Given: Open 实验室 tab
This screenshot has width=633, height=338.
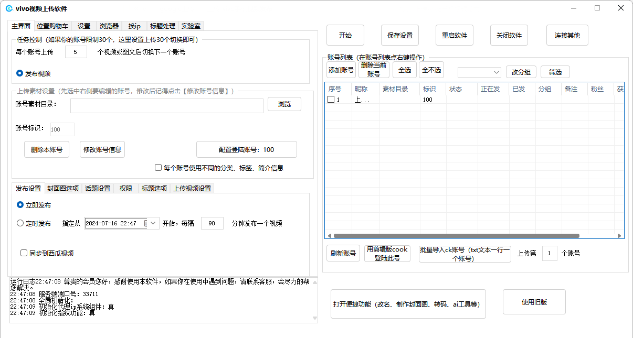Looking at the screenshot, I should [x=191, y=26].
